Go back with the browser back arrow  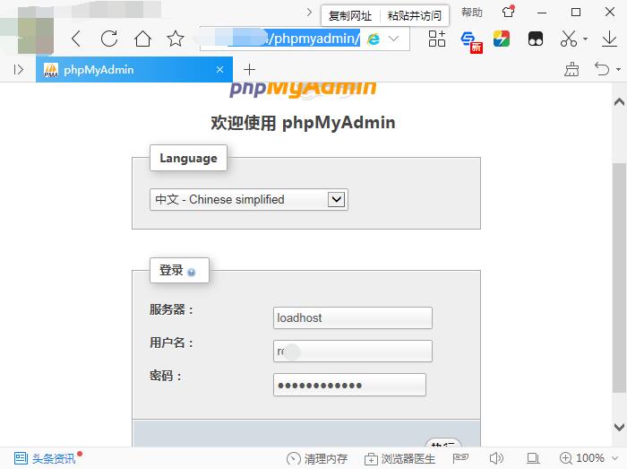point(76,39)
